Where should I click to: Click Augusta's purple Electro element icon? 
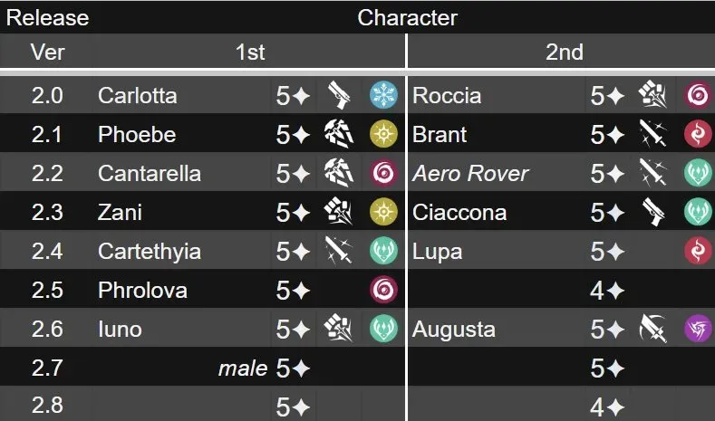coord(698,329)
